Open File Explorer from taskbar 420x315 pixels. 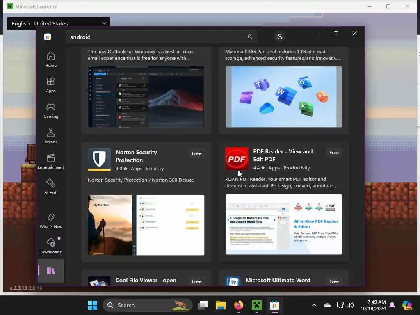tap(220, 305)
